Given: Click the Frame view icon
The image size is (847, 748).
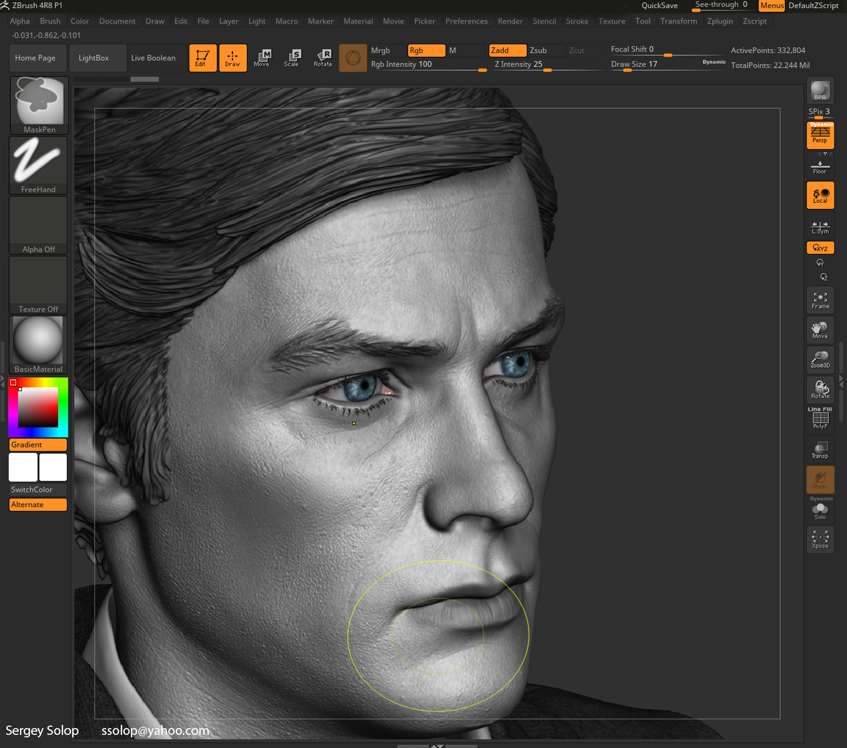Looking at the screenshot, I should click(x=820, y=300).
